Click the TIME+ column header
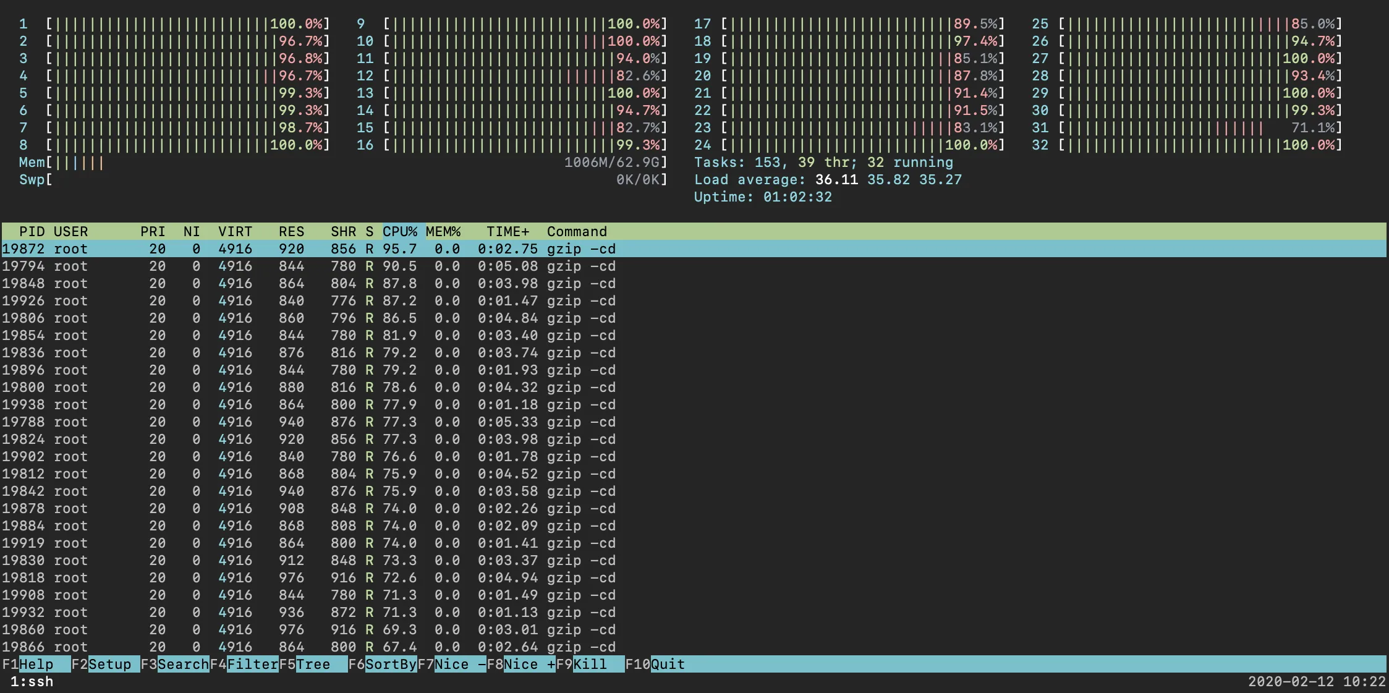The image size is (1389, 693). (x=508, y=231)
